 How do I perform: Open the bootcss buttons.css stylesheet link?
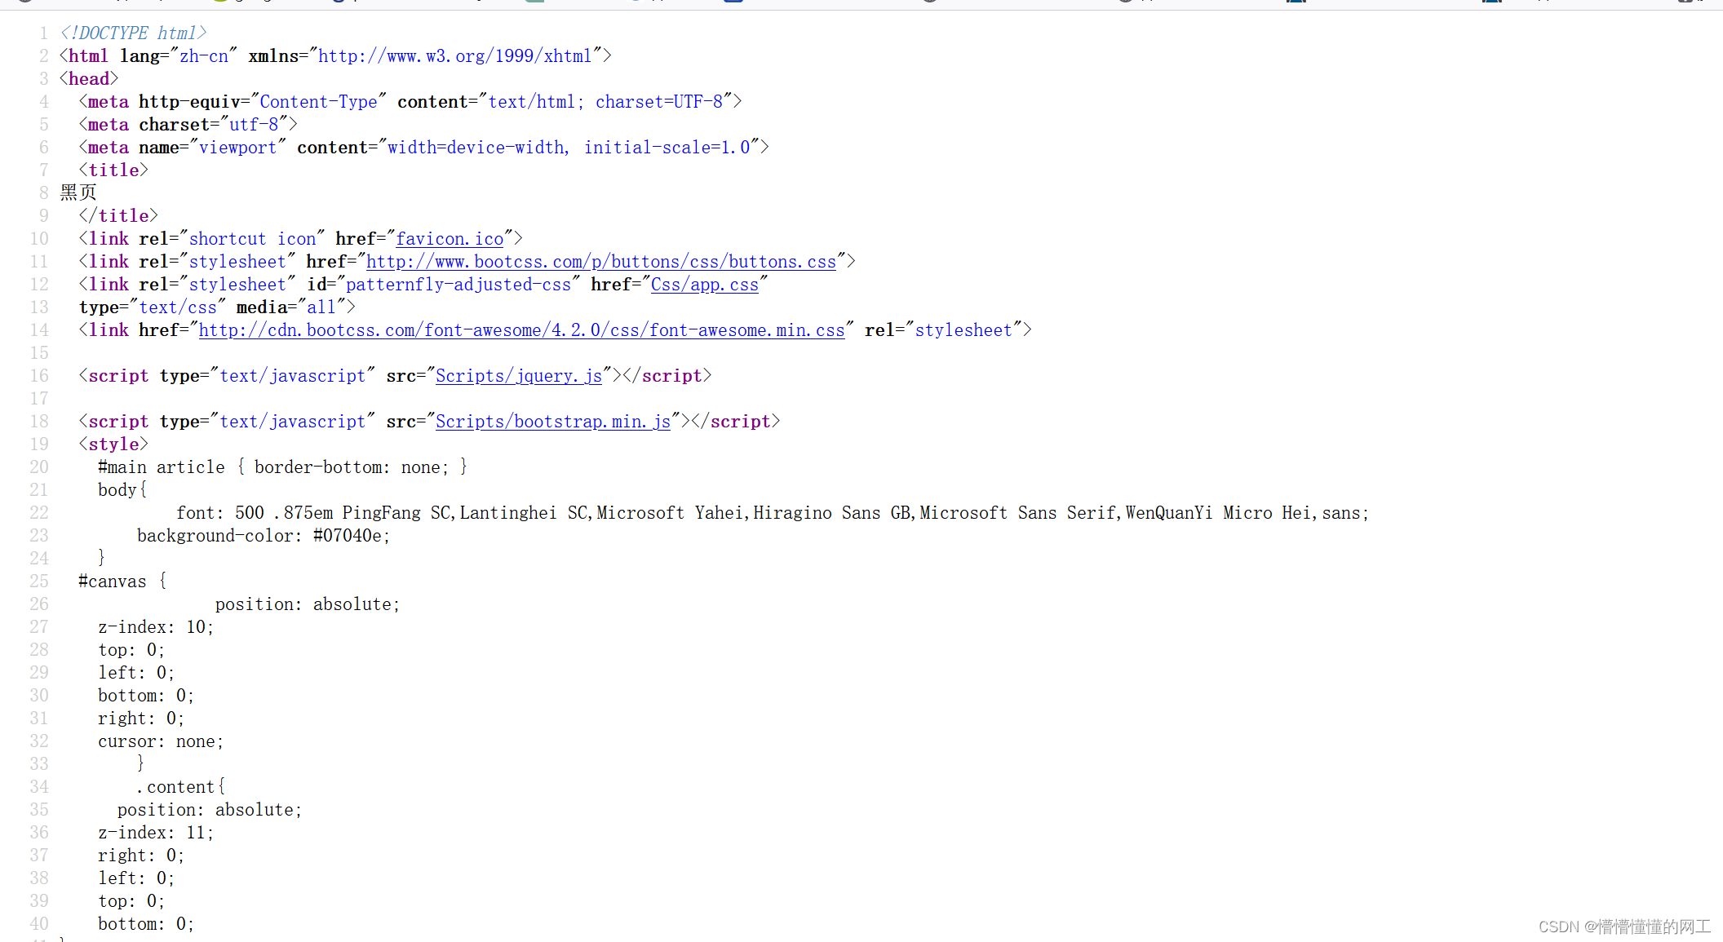point(601,262)
